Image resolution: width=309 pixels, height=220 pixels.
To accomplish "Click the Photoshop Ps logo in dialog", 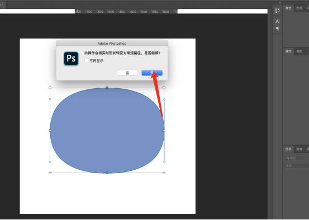I will pos(71,59).
